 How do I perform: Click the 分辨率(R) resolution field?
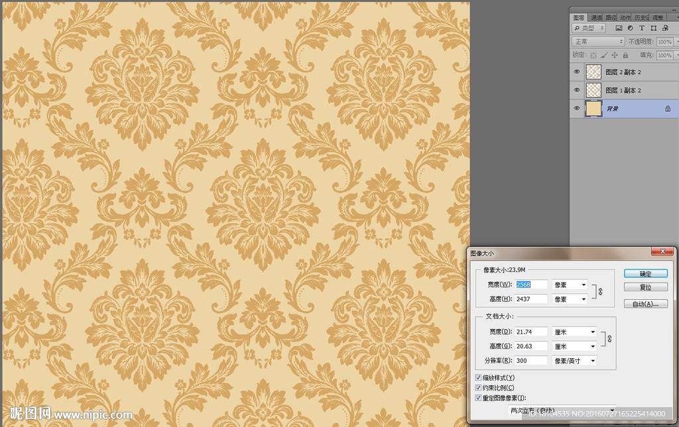531,360
